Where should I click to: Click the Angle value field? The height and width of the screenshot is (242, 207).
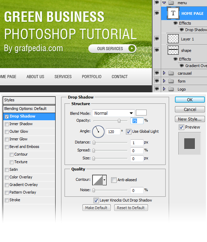pos(113,132)
